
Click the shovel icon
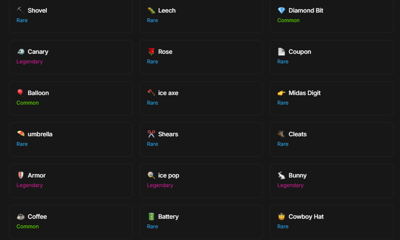click(x=20, y=10)
